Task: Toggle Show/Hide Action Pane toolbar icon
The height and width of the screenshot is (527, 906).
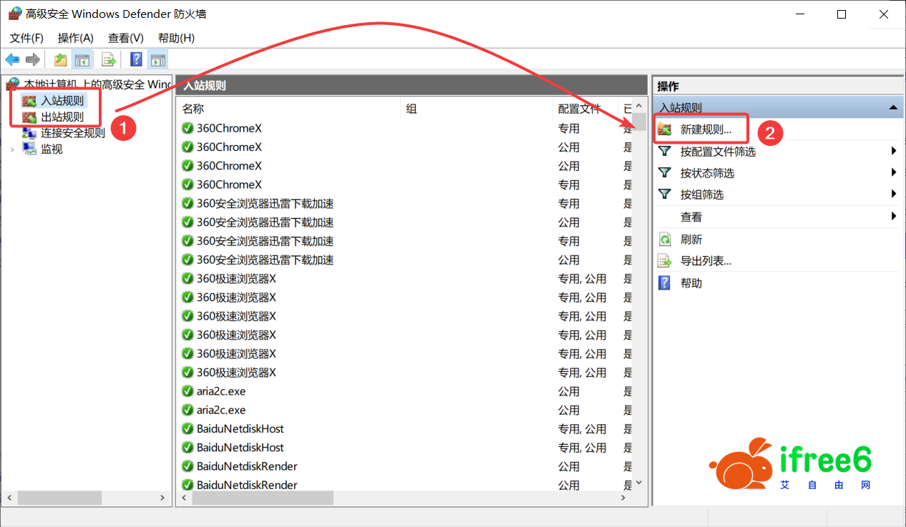Action: (157, 59)
